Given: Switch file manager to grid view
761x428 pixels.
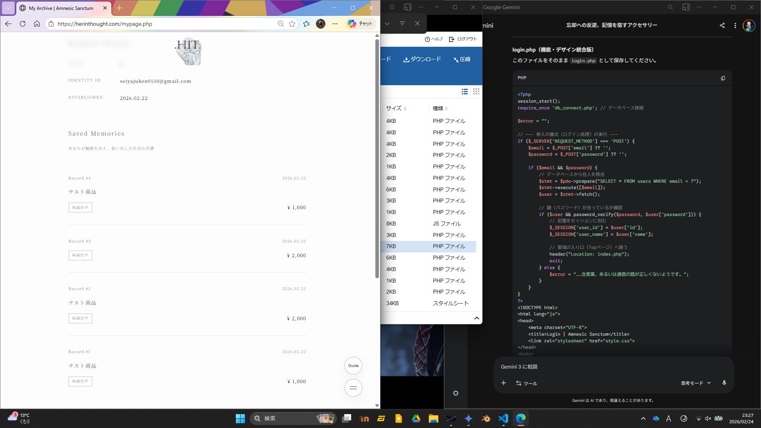Looking at the screenshot, I should [476, 92].
